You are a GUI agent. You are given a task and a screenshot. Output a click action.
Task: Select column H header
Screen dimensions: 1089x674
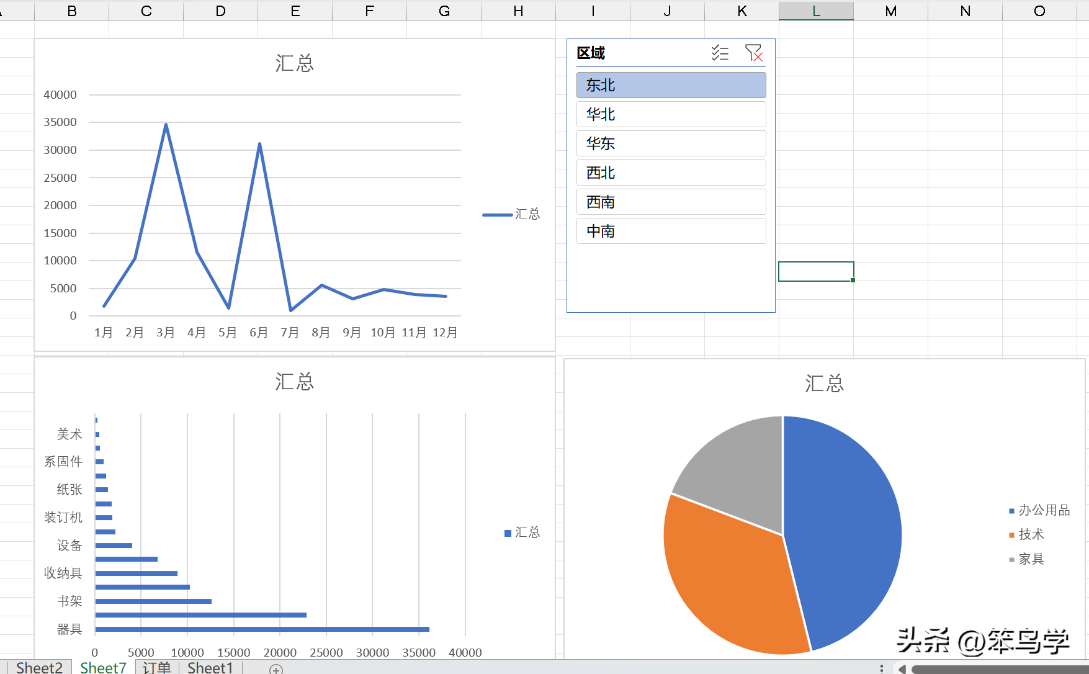pos(519,11)
